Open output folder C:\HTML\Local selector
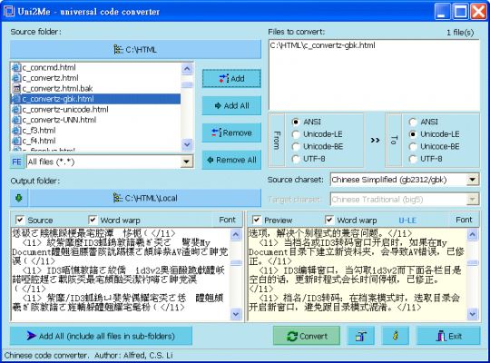 (x=145, y=198)
